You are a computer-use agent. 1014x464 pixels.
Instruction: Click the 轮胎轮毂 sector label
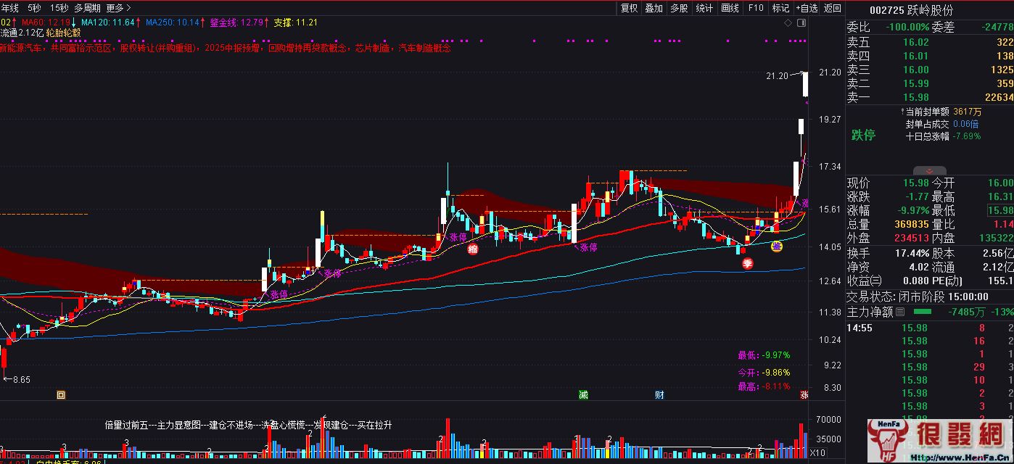click(63, 33)
